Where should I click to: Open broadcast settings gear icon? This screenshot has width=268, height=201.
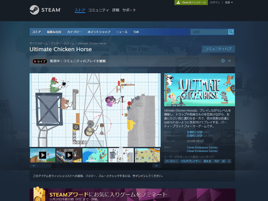tap(223, 61)
